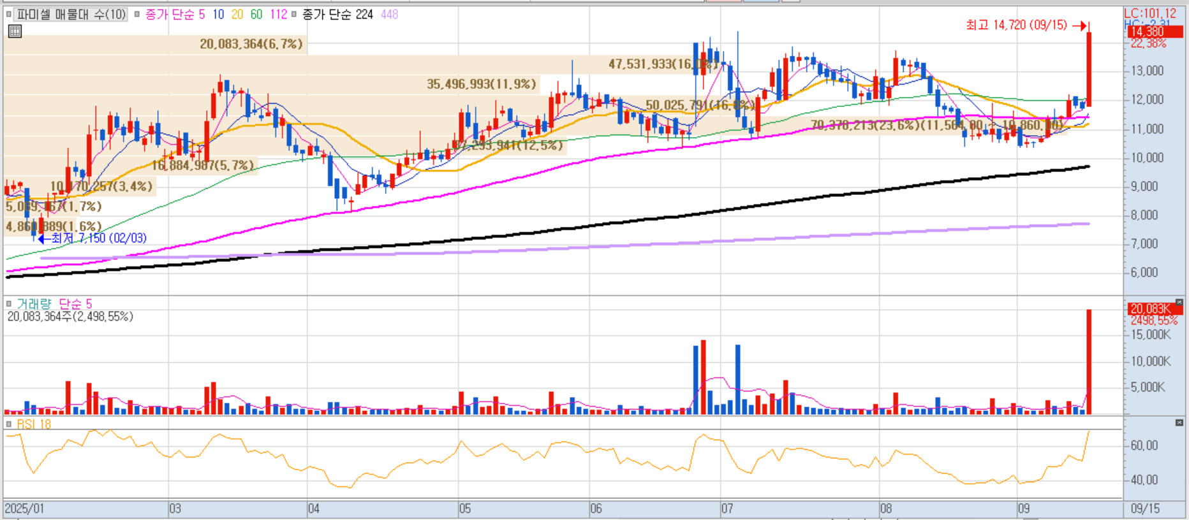Click the 07 month label on the date axis
Image resolution: width=1189 pixels, height=520 pixels.
click(727, 509)
